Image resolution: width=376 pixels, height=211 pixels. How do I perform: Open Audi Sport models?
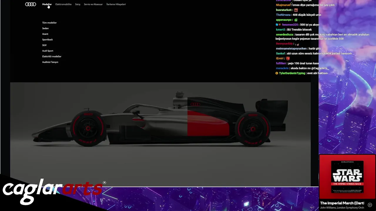tap(48, 51)
